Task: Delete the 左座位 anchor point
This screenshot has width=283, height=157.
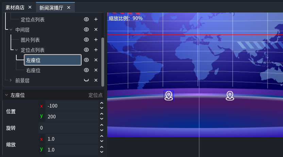Action: pos(96,60)
